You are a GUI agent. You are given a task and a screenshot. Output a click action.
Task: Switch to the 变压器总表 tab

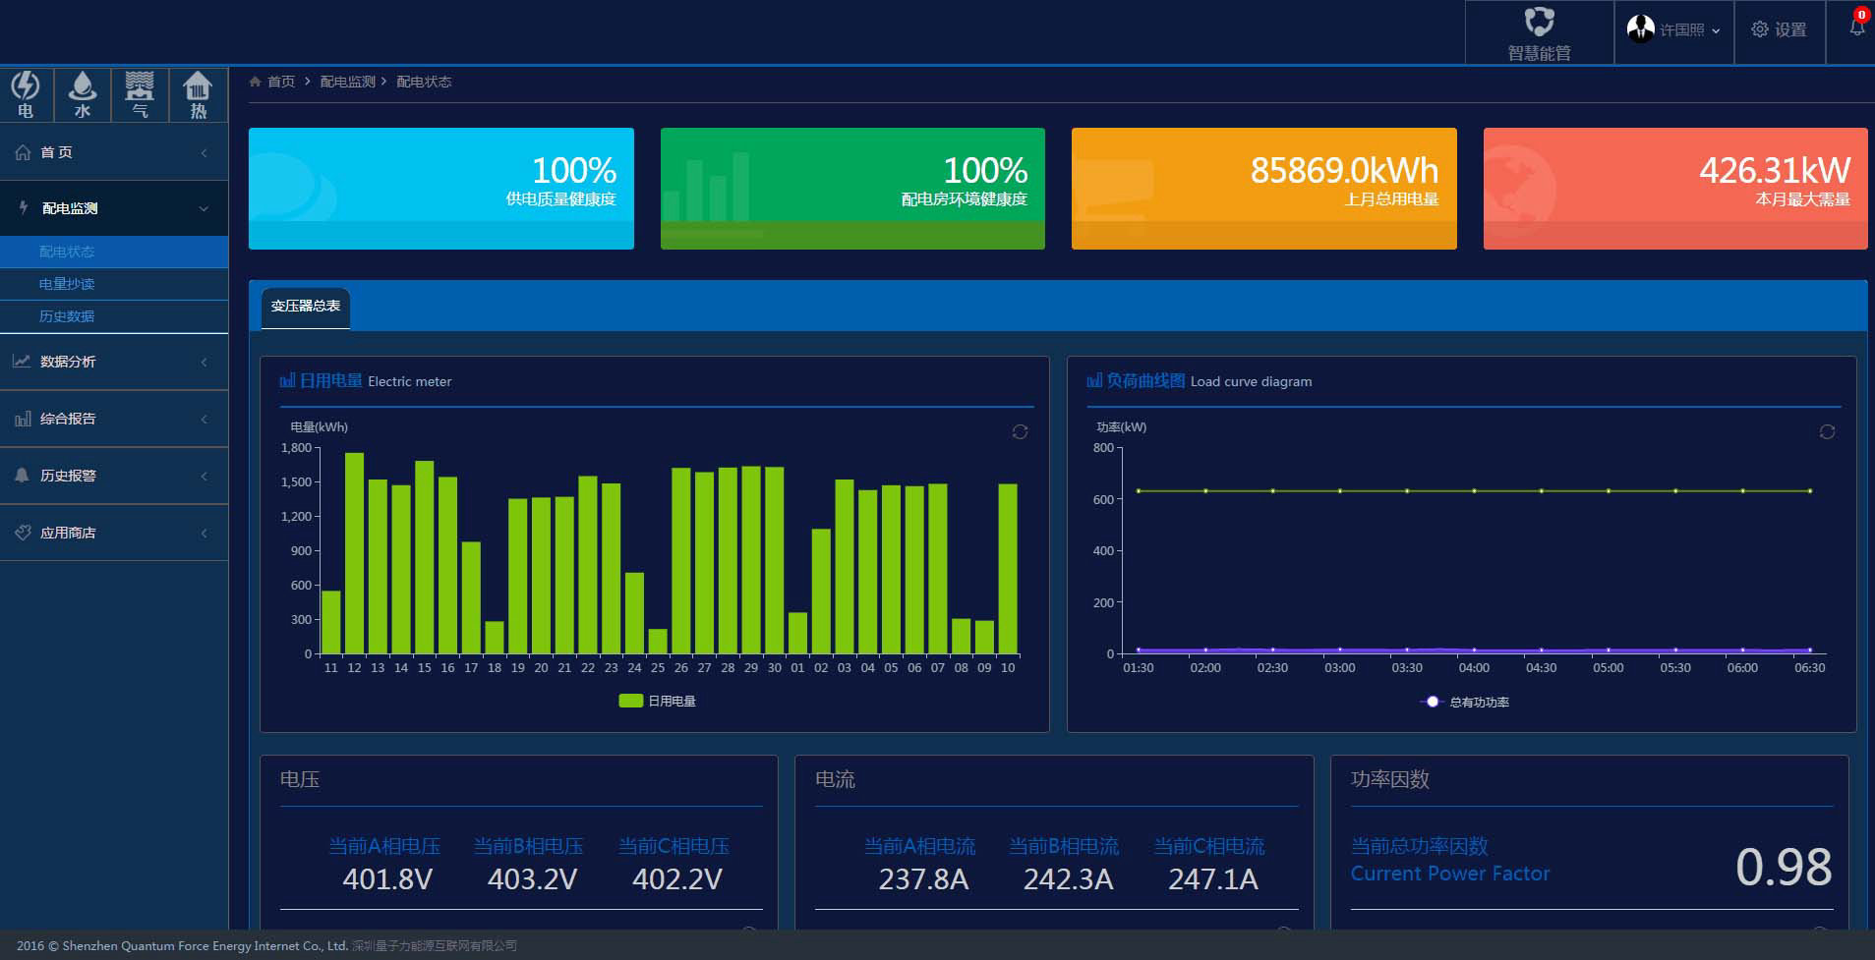tap(306, 307)
